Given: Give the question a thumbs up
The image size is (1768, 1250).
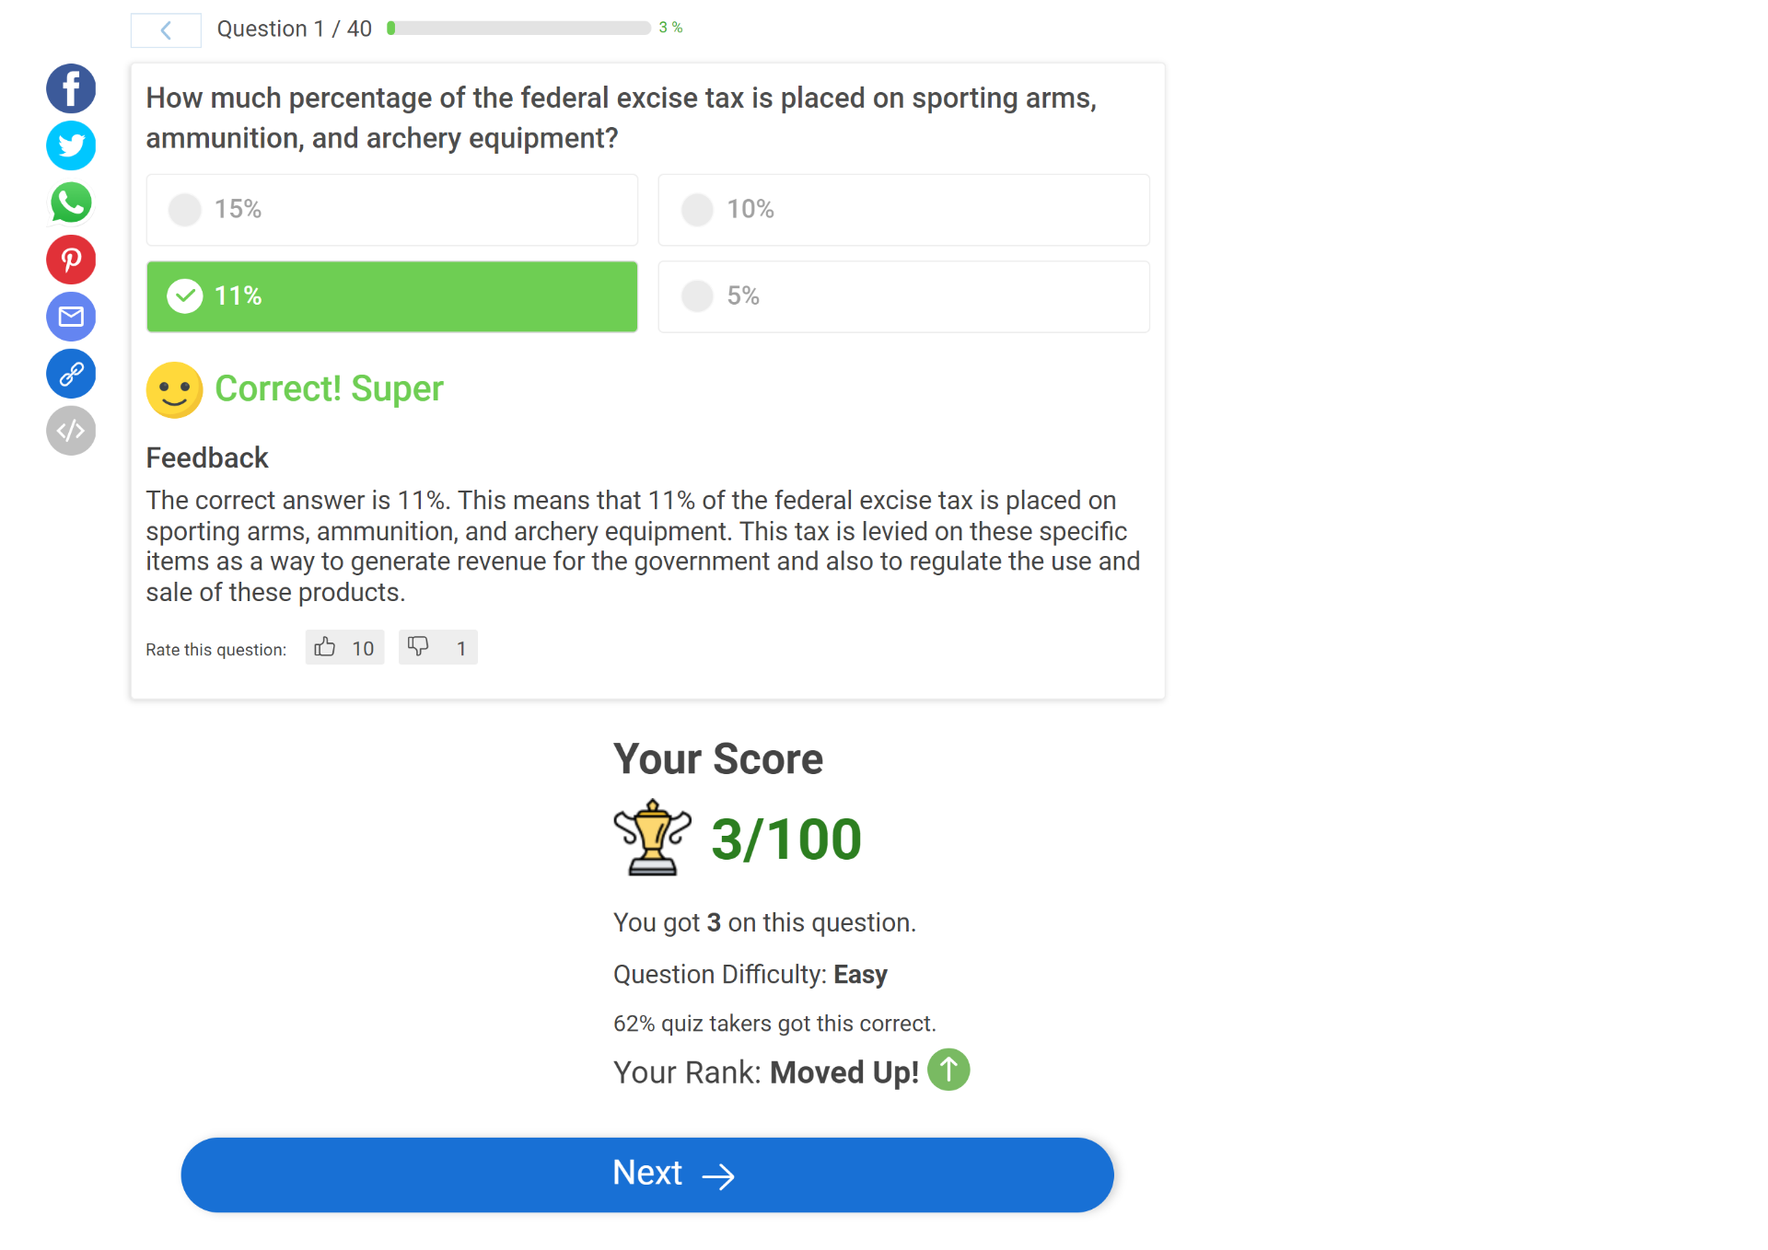Looking at the screenshot, I should coord(344,648).
